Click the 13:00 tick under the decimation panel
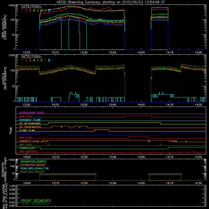This screenshot has width=209, height=209. [27, 183]
